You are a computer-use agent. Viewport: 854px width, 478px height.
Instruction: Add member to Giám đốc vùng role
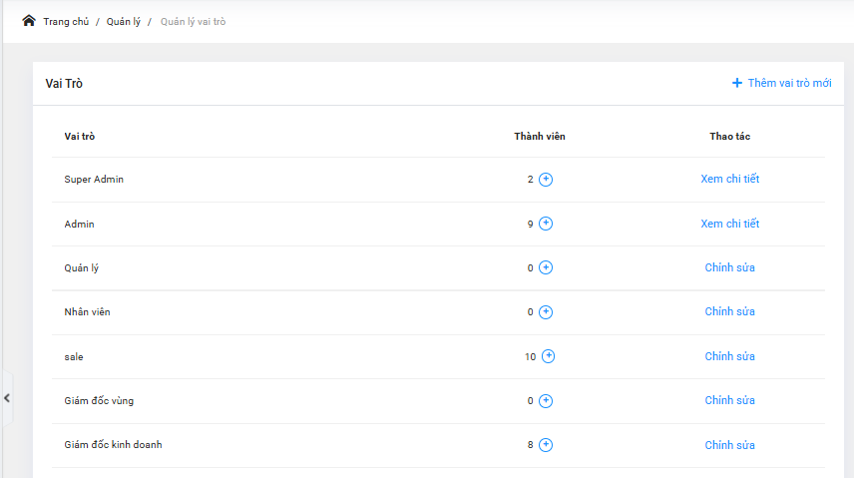(546, 401)
